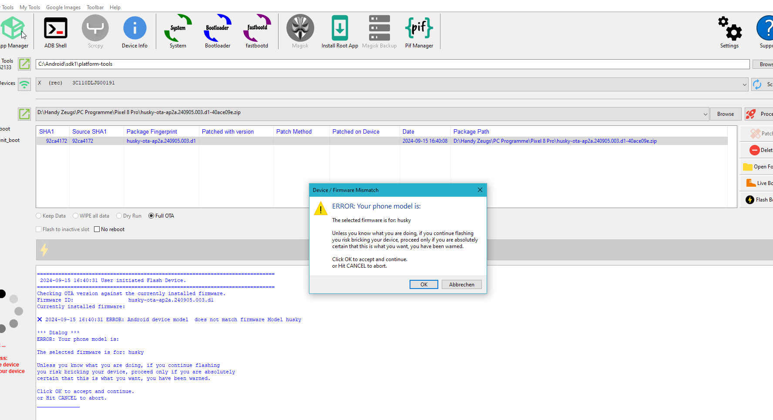Click green edit icon beside platform-tools path
Viewport: 773px width, 420px height.
(24, 64)
